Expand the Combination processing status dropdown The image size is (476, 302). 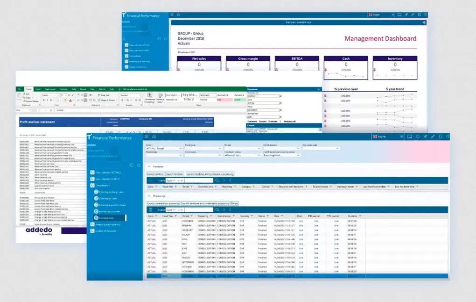[x=280, y=155]
